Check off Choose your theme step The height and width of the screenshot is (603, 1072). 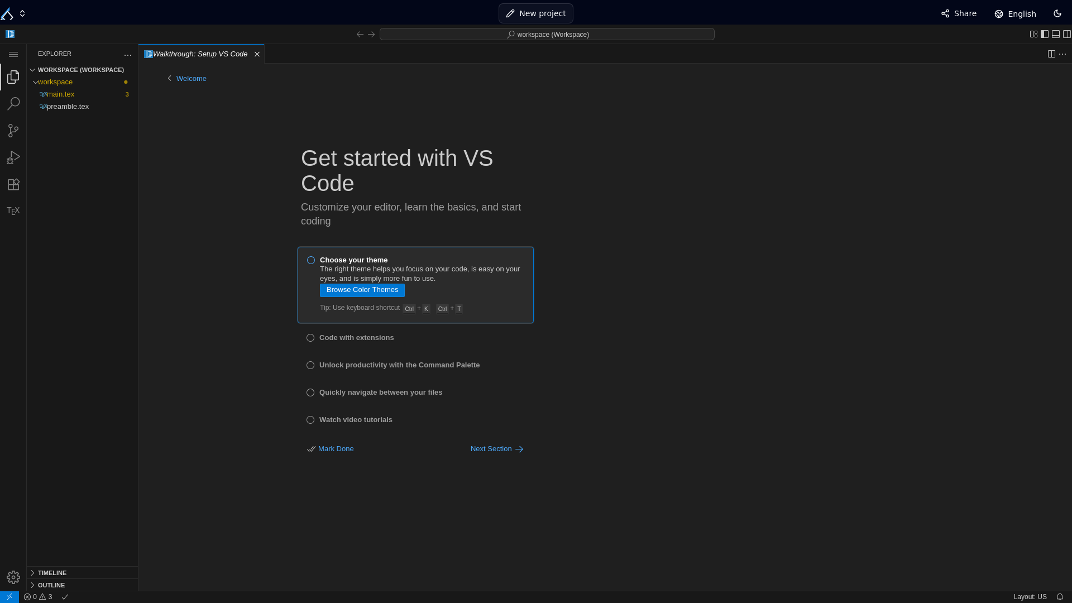click(x=311, y=260)
